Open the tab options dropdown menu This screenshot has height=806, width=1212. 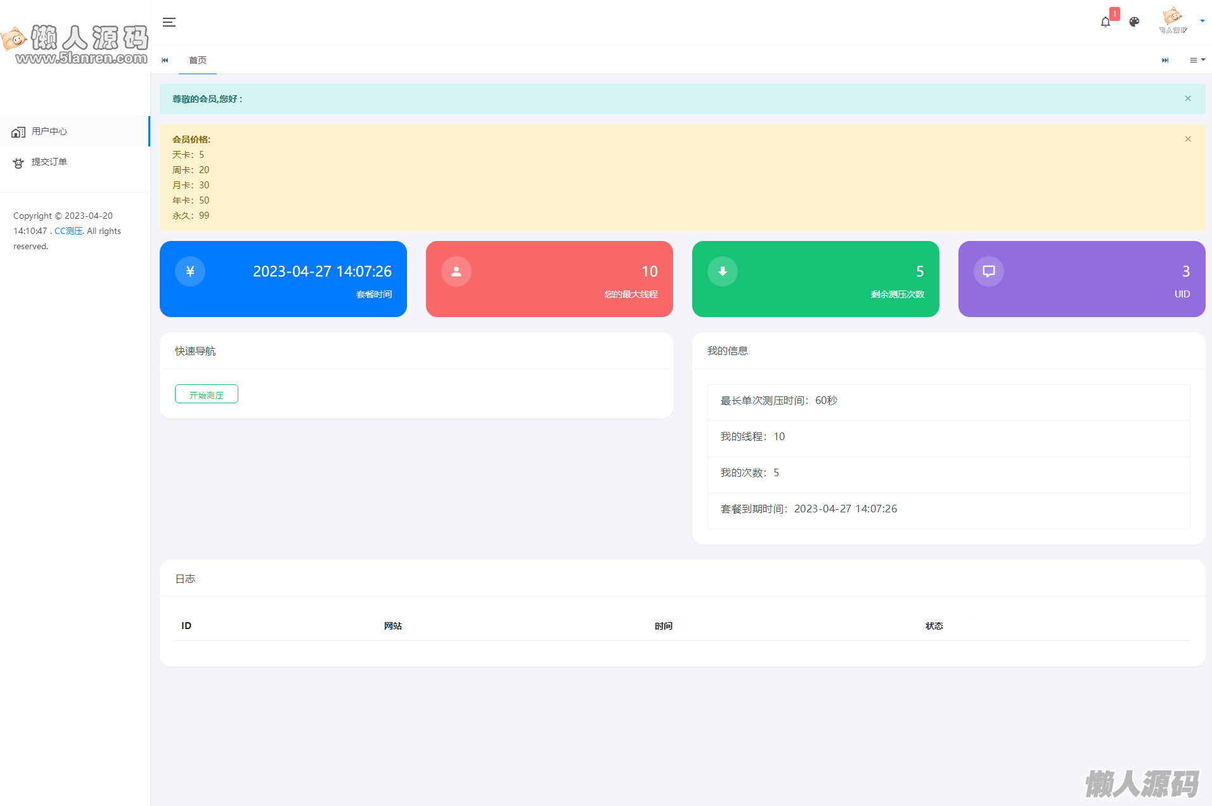1197,60
